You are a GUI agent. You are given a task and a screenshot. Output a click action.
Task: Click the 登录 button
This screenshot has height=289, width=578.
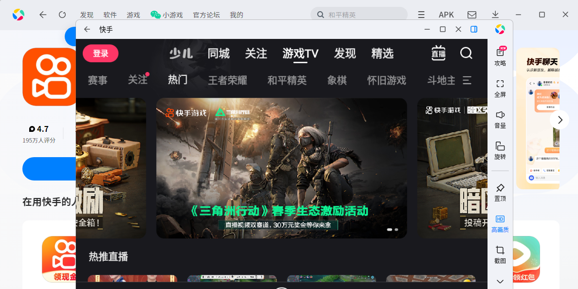pos(101,54)
